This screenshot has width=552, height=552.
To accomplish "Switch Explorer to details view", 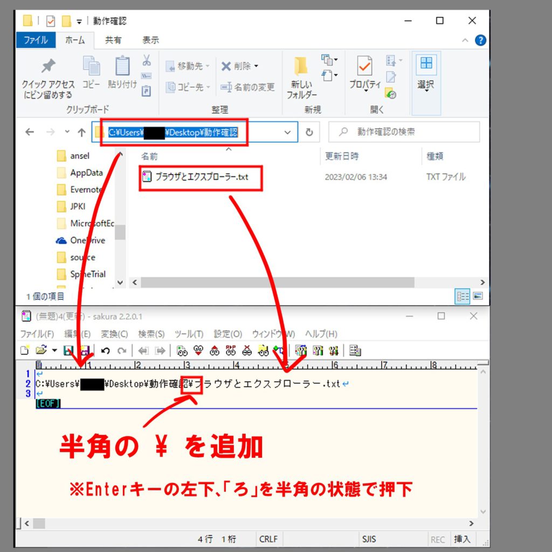I will pos(462,296).
